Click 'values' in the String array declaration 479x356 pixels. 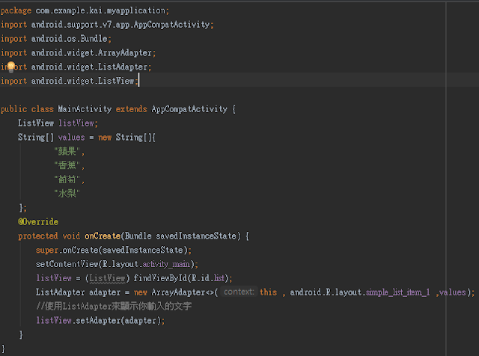pyautogui.click(x=72, y=138)
